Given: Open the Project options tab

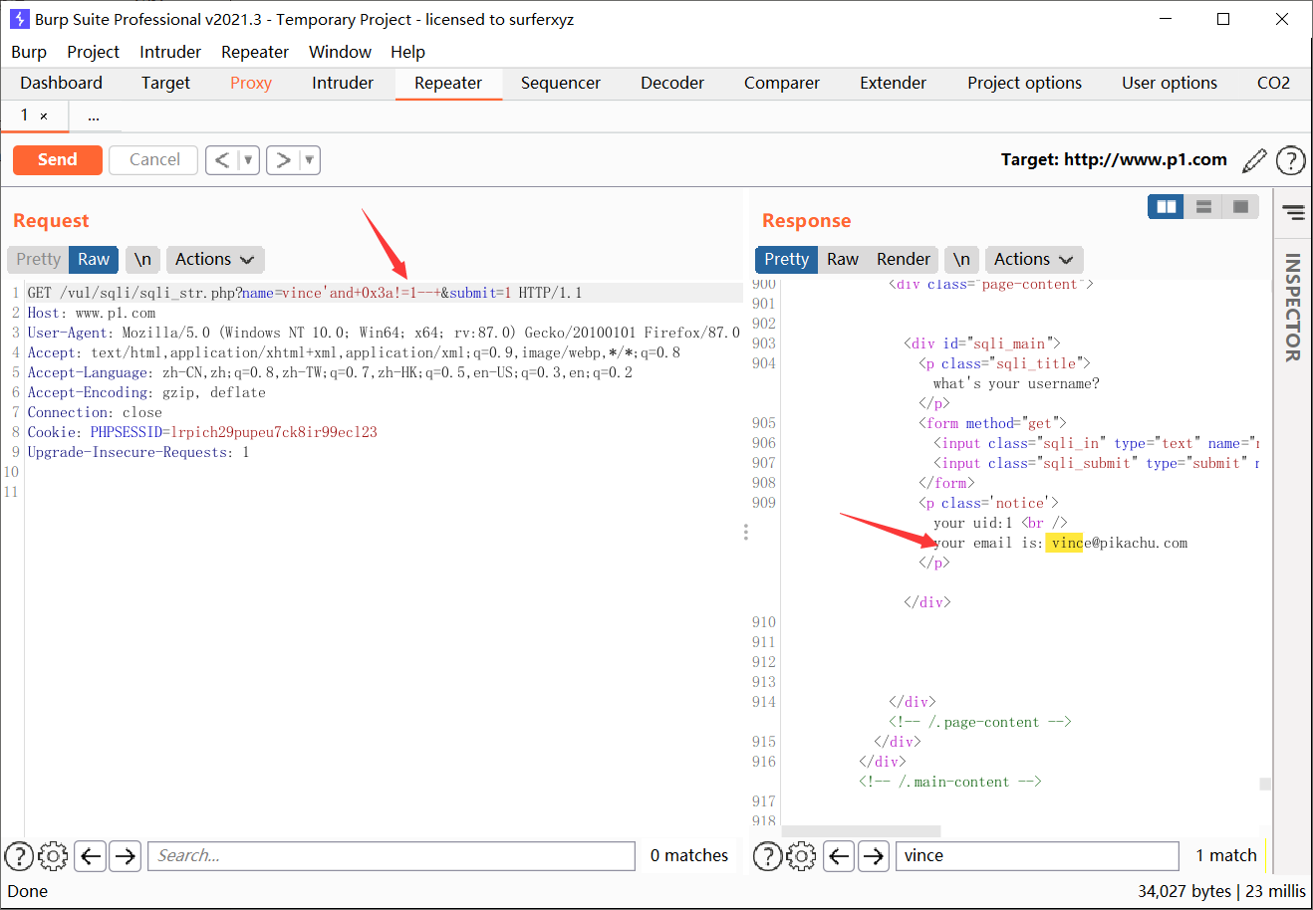Looking at the screenshot, I should pyautogui.click(x=1024, y=83).
